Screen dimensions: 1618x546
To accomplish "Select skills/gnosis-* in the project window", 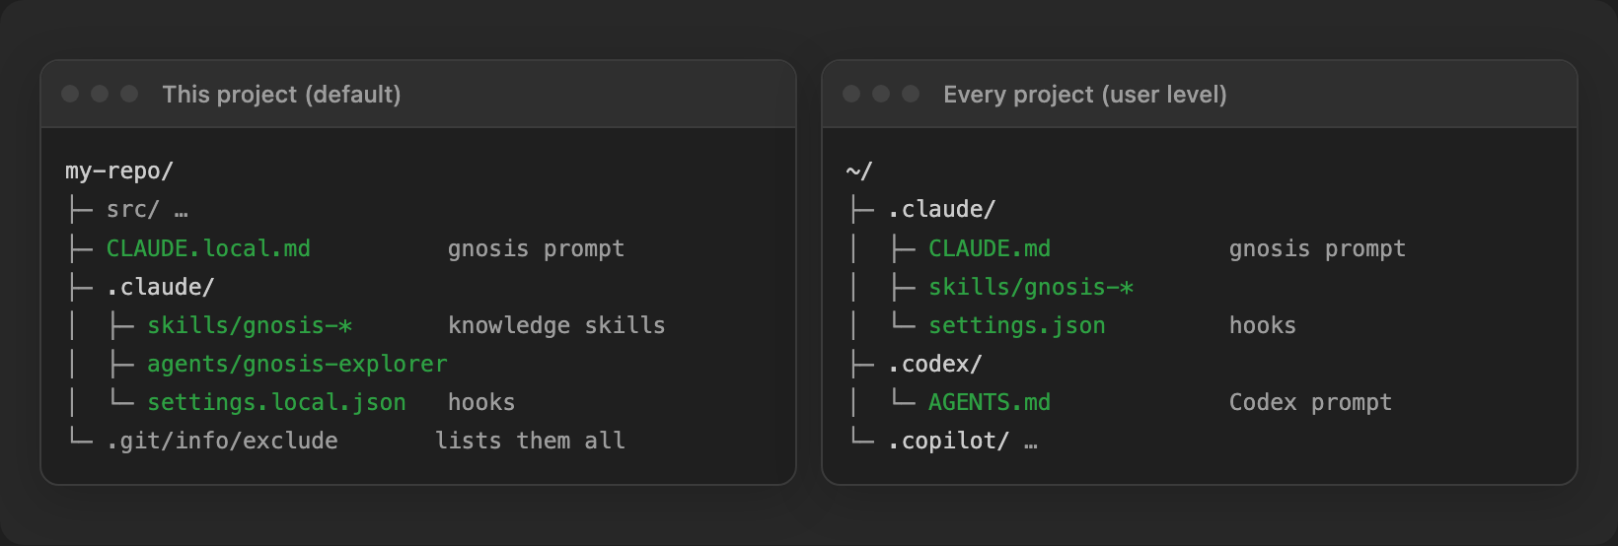I will (250, 325).
